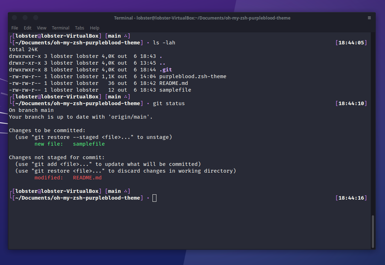Open the Tabs menu
This screenshot has height=265, width=385.
pos(80,28)
